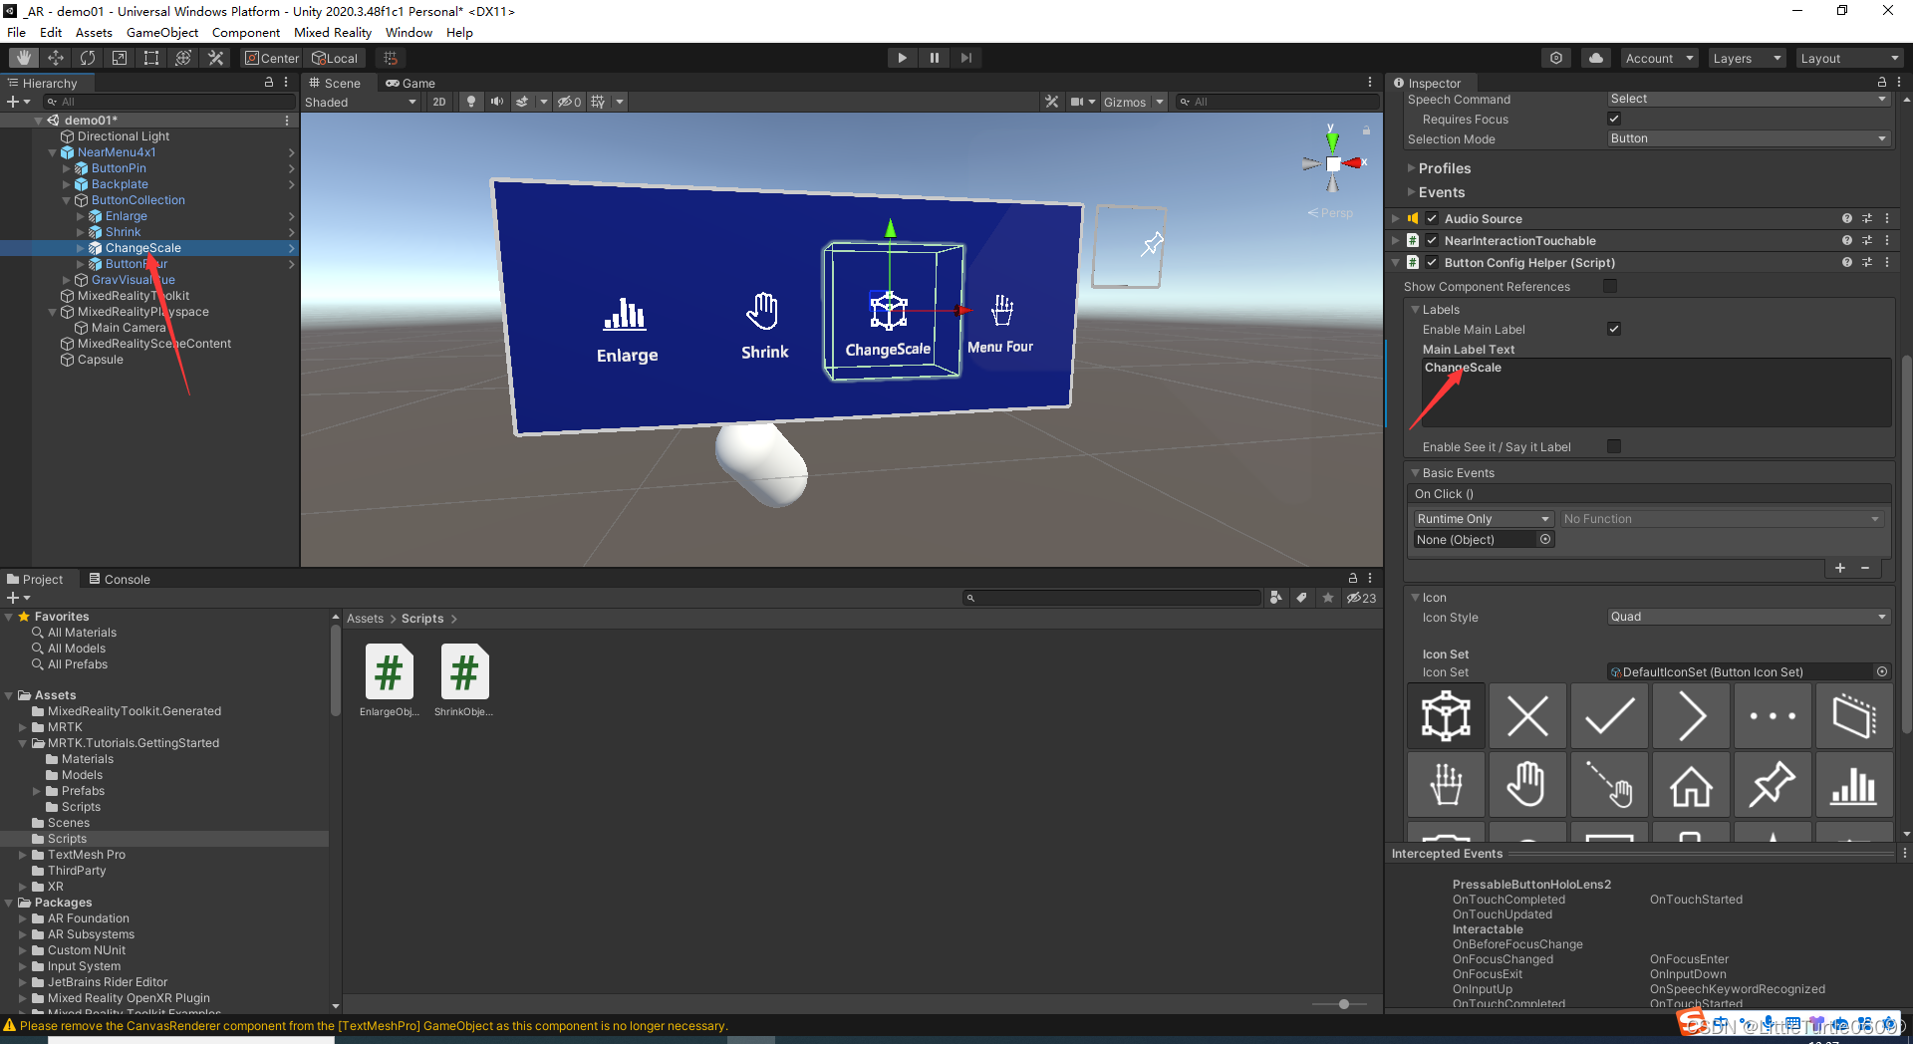Click the Main Label Text field

pos(1657,392)
